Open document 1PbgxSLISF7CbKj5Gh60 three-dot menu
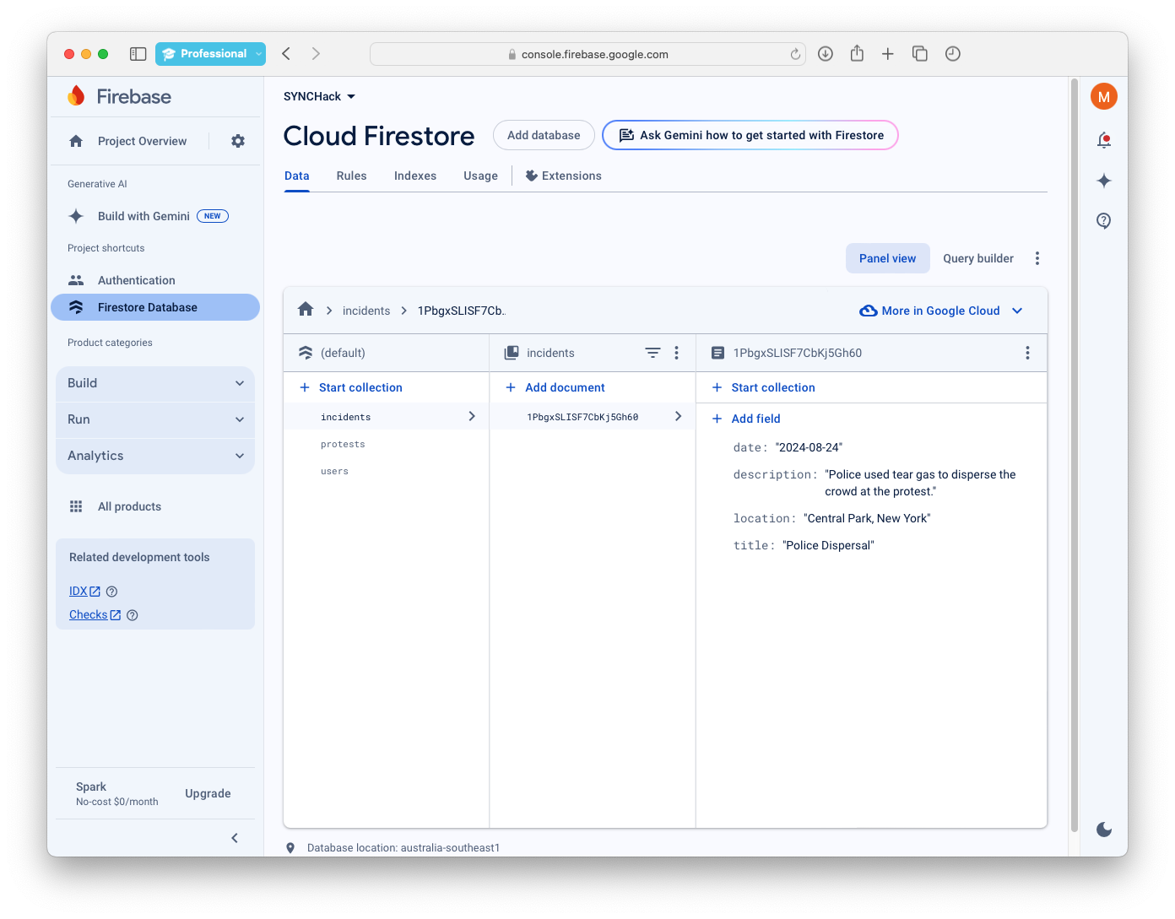 [1027, 353]
